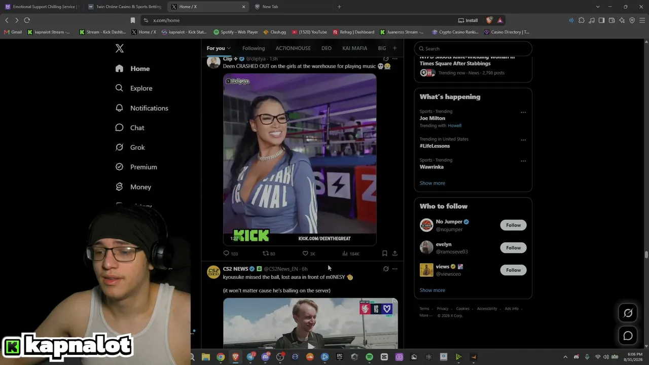Image resolution: width=649 pixels, height=365 pixels.
Task: Show more accounts under Who to follow
Action: [432, 290]
